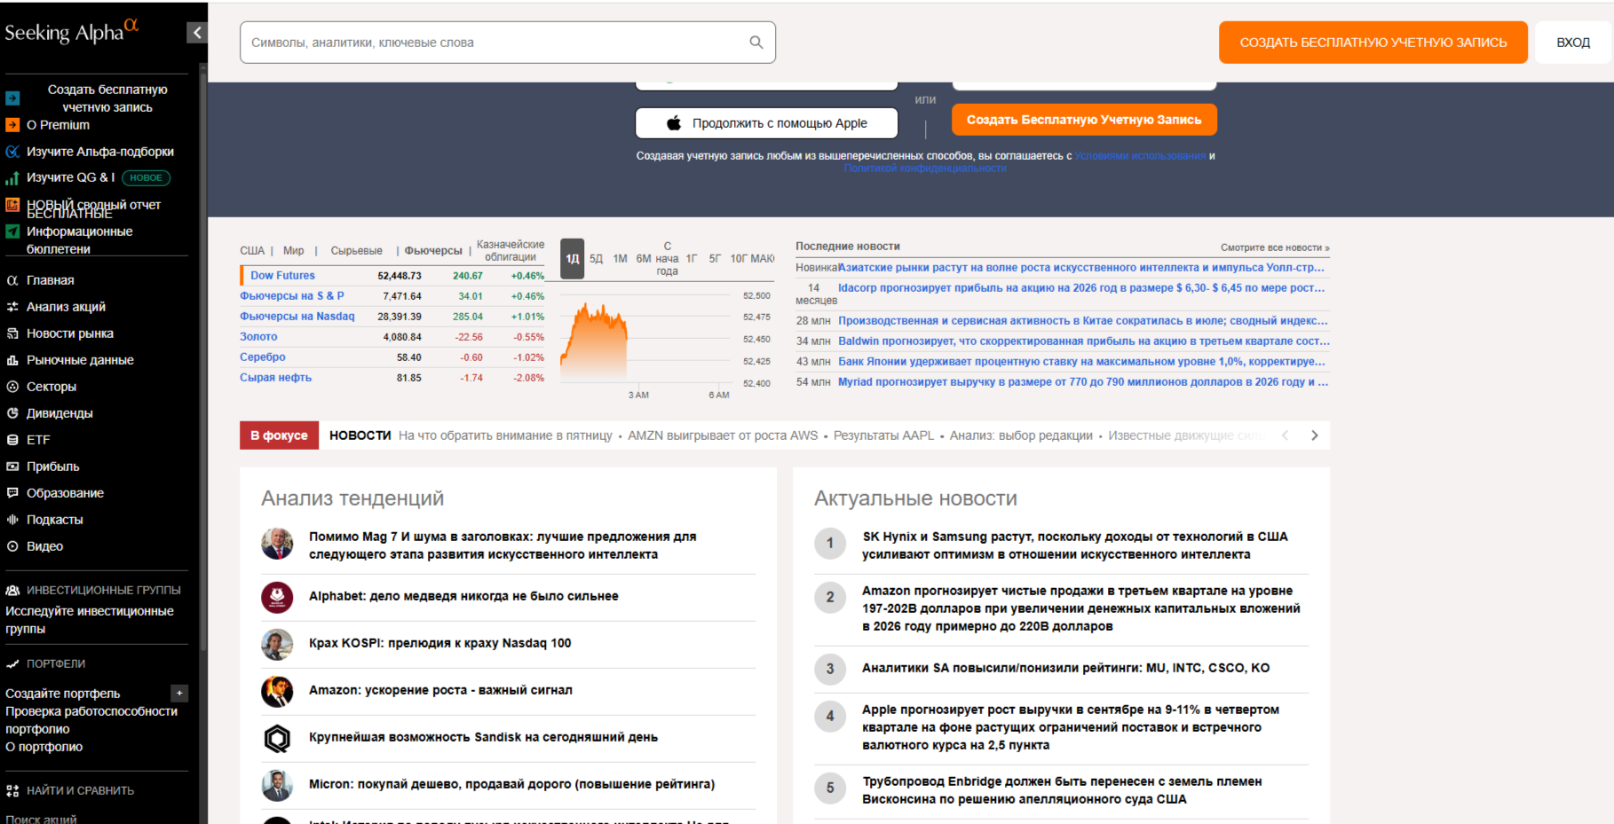
Task: Continue with Apple sign-in button
Action: click(x=767, y=123)
